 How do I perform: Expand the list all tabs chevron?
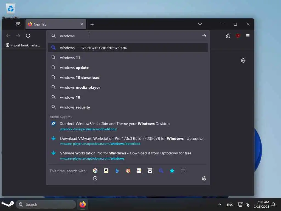[x=200, y=24]
